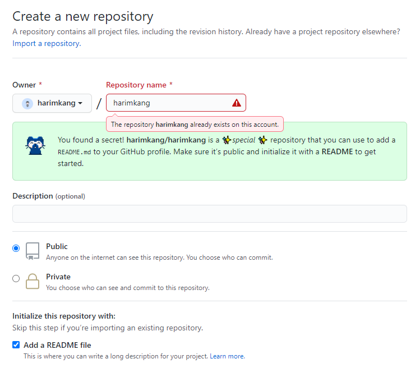Click the 'Create a new repository' heading

coord(83,17)
